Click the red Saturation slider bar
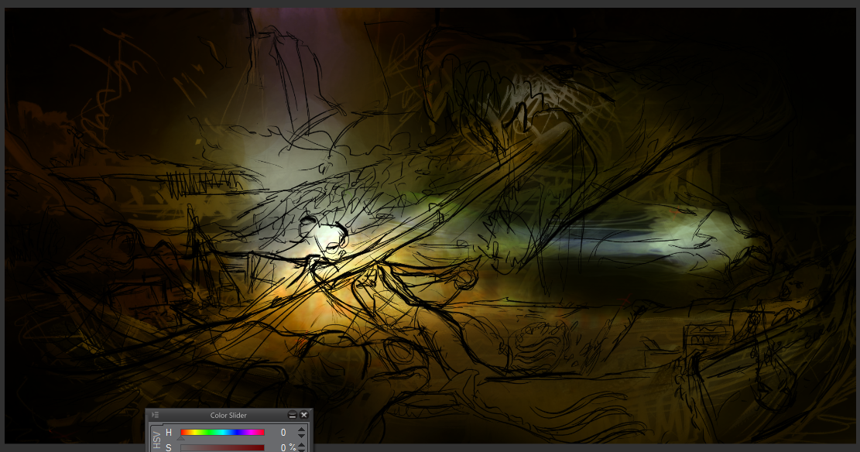 pyautogui.click(x=222, y=447)
